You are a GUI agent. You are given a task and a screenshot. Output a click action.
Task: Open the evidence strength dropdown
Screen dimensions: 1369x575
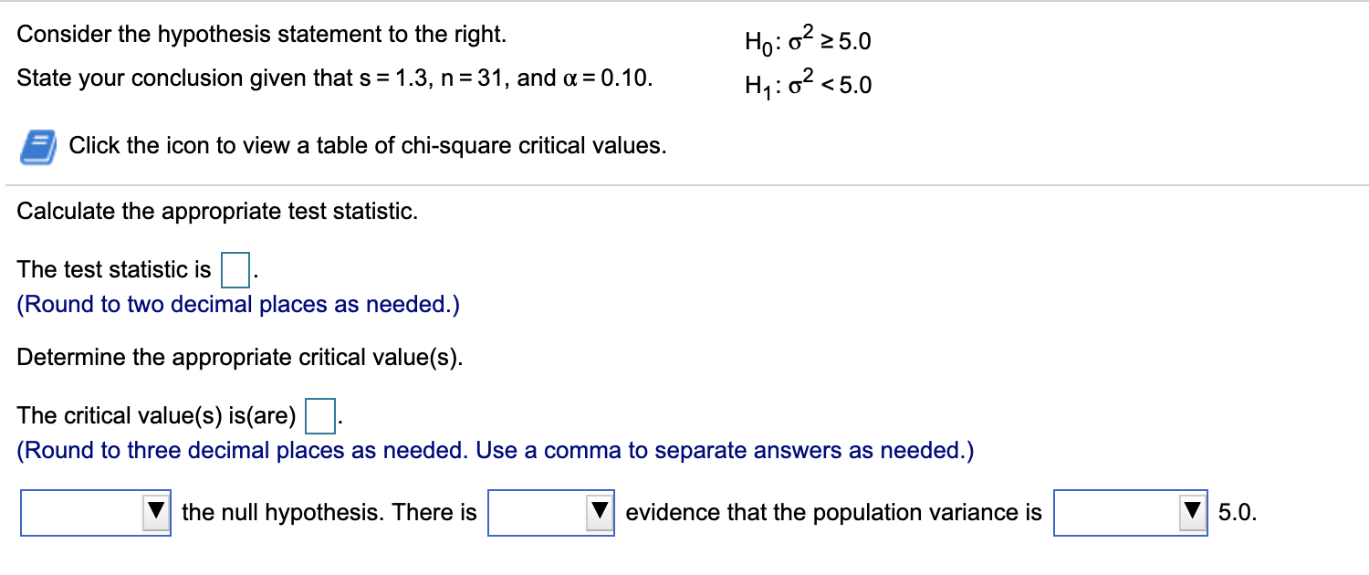[x=551, y=513]
